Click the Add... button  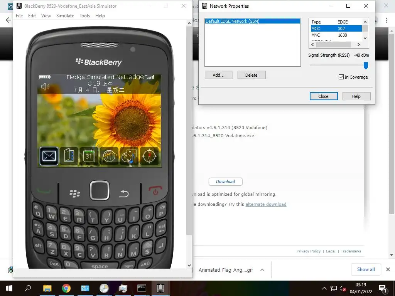(219, 75)
